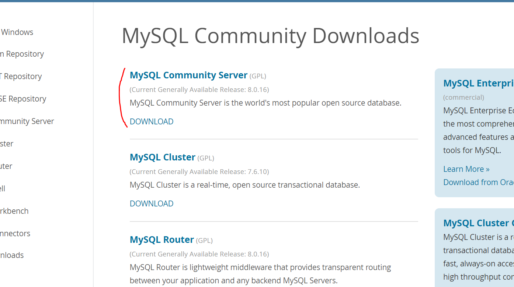
Task: Click the 8.0.16 release text under Community Server
Action: [199, 89]
